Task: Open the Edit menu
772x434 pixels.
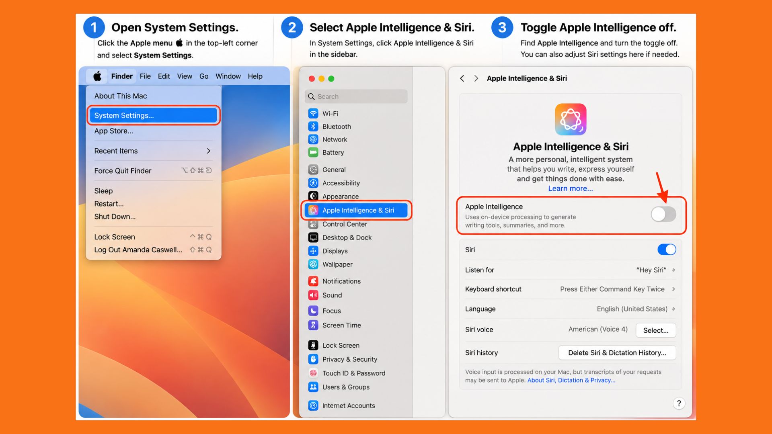Action: pyautogui.click(x=164, y=76)
